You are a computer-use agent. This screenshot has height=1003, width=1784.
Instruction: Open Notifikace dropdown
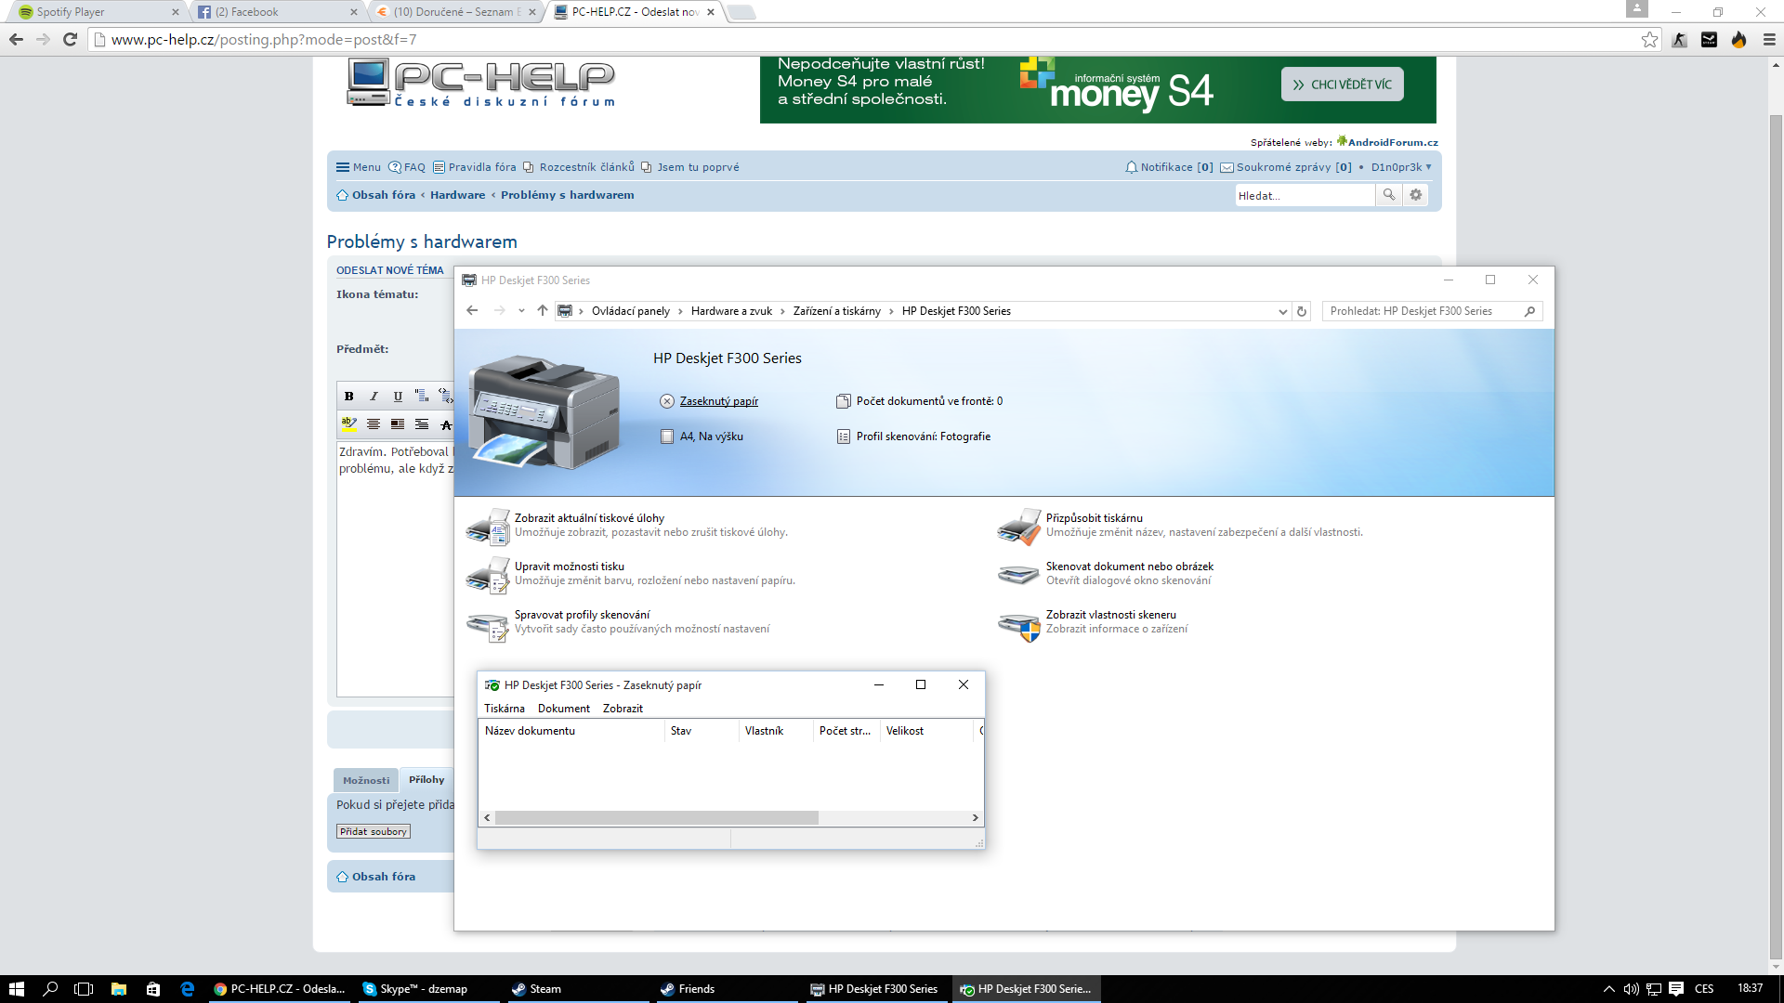1169,168
